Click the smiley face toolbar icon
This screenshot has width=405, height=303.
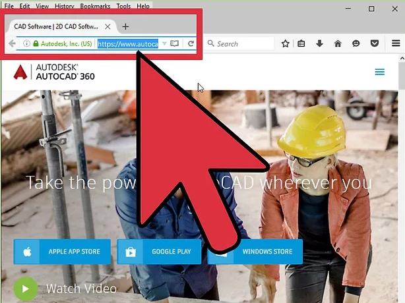pyautogui.click(x=356, y=44)
